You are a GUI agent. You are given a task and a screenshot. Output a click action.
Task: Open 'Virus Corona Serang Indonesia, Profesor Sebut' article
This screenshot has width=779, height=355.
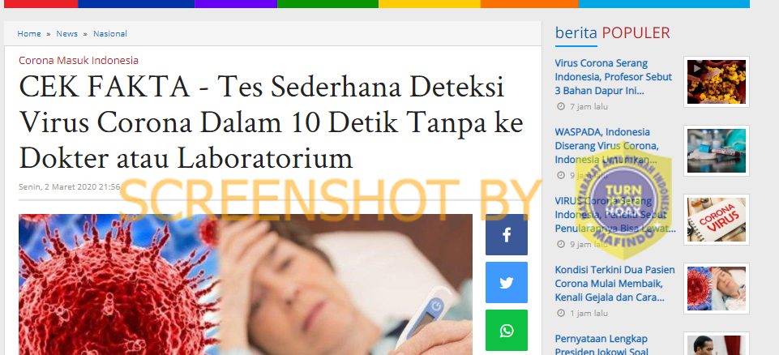click(x=614, y=78)
